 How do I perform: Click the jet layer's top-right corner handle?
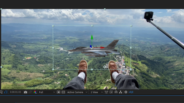point(131,26)
